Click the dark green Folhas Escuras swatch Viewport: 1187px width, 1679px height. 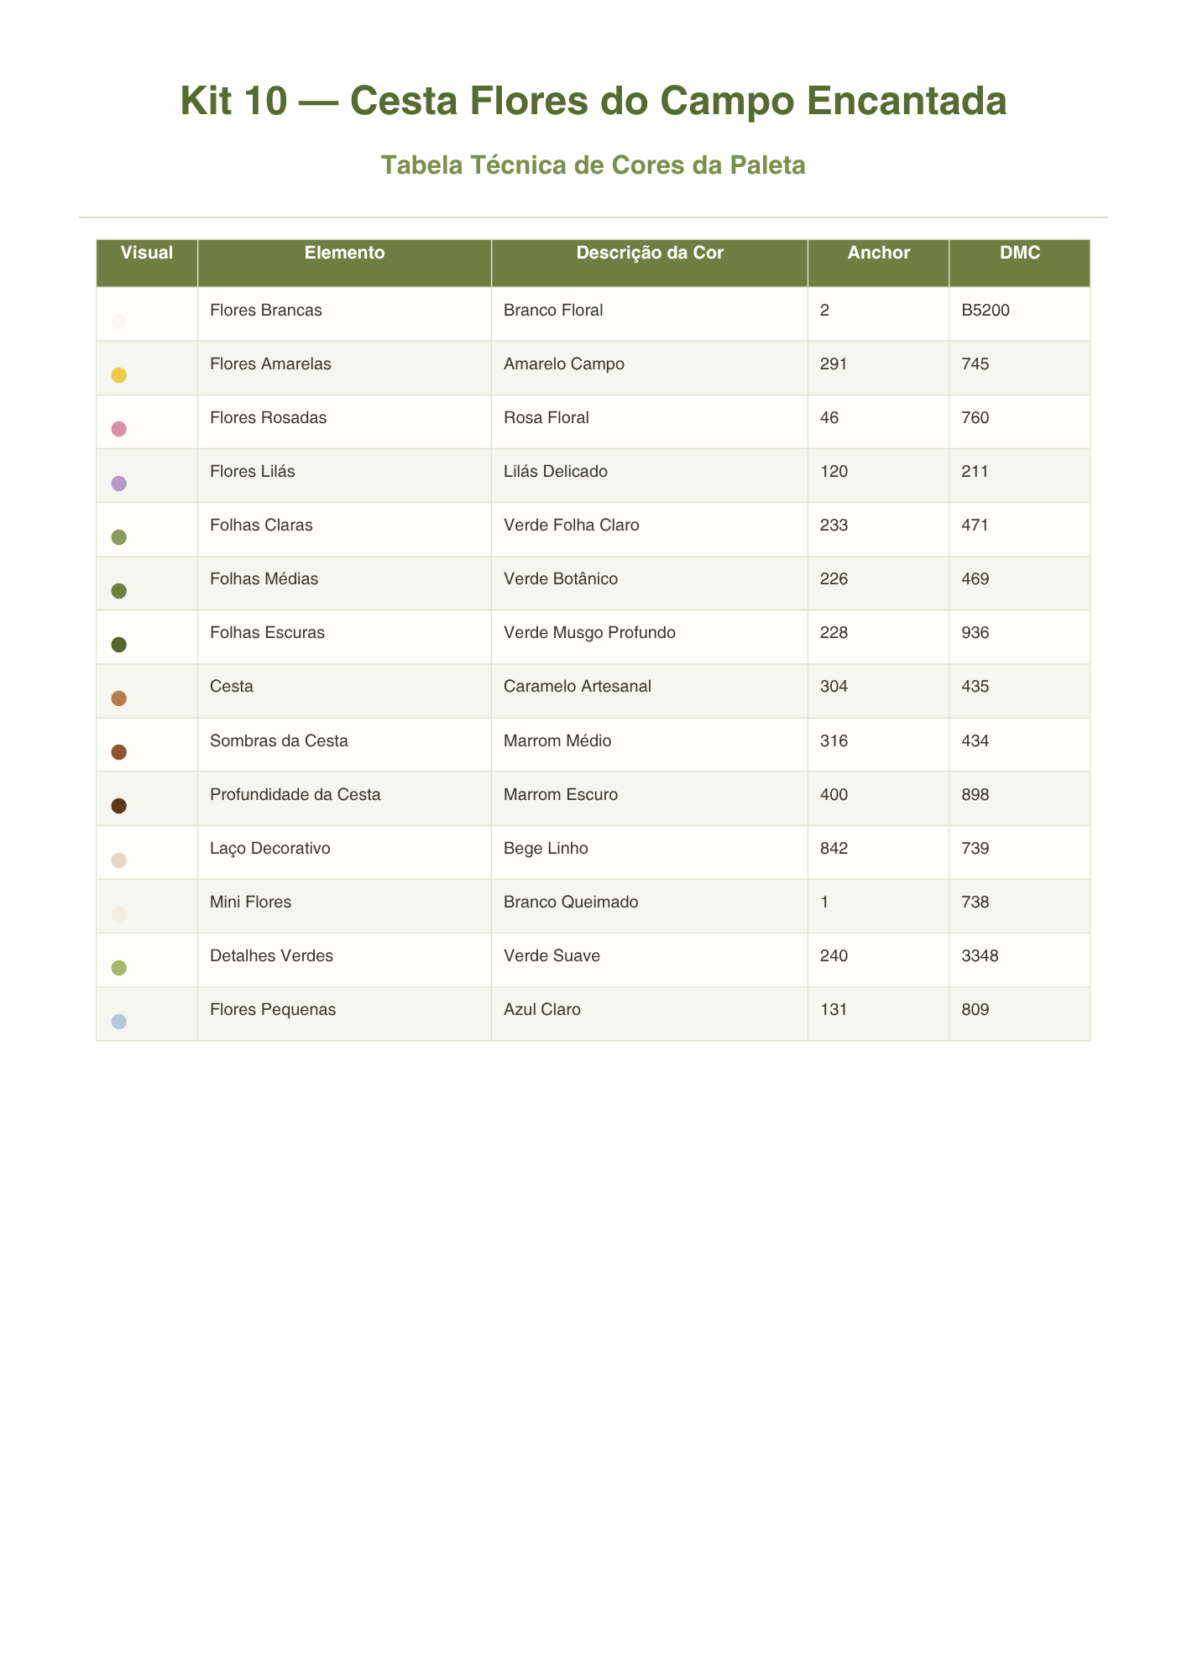point(119,645)
